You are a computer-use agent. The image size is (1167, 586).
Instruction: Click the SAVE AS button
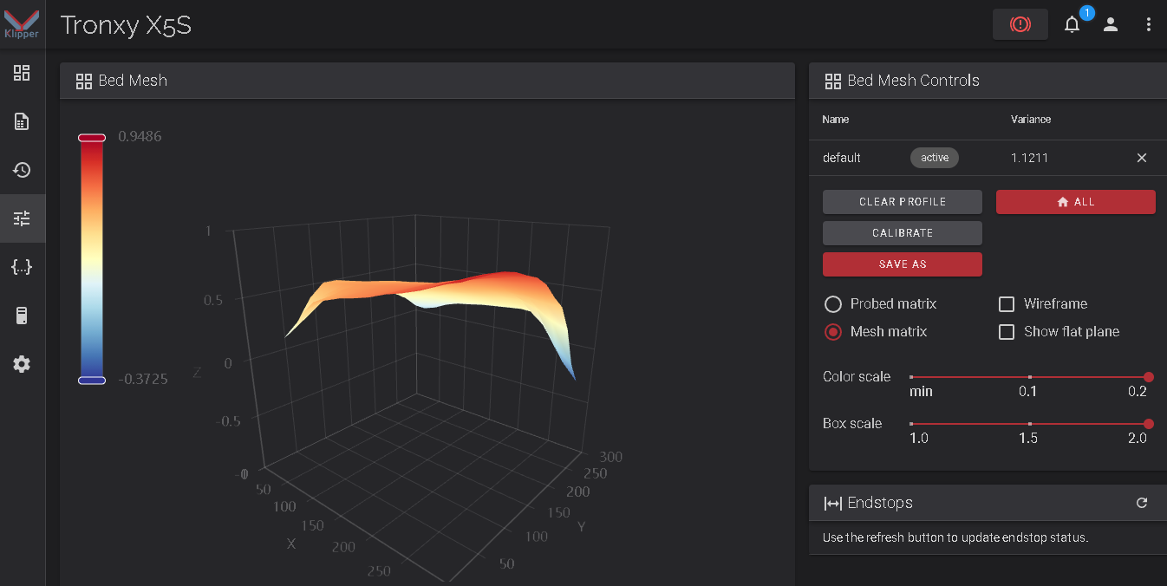click(x=903, y=264)
